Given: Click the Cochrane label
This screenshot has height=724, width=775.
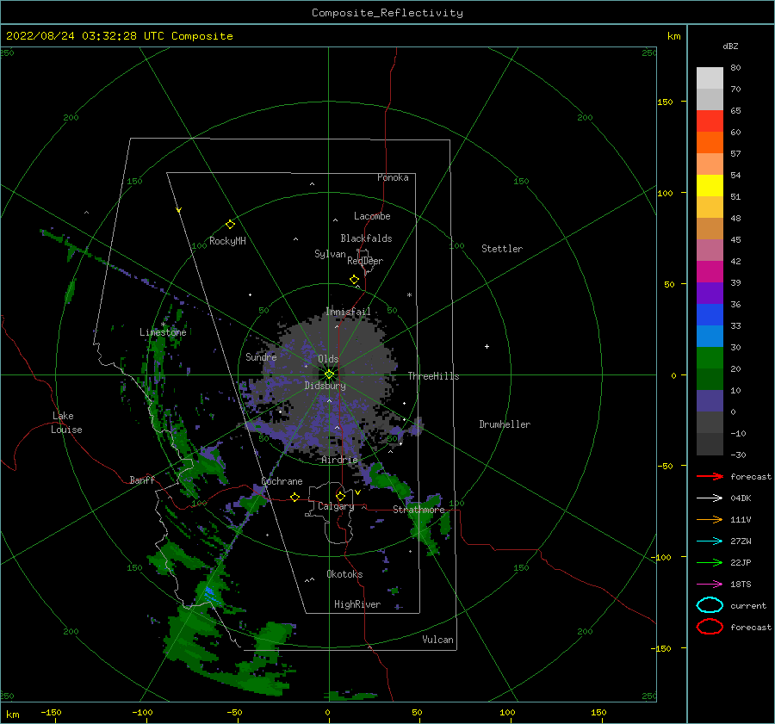Looking at the screenshot, I should pos(282,481).
